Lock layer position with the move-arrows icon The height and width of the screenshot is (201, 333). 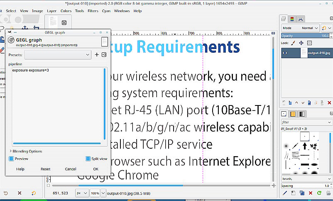pyautogui.click(x=301, y=43)
